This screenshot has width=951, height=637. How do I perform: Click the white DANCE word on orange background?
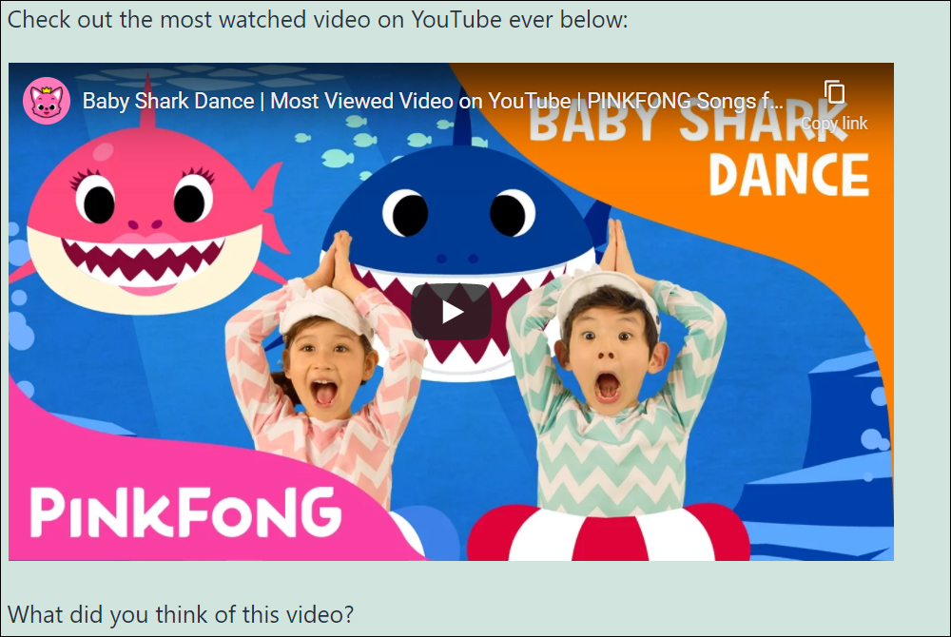789,175
